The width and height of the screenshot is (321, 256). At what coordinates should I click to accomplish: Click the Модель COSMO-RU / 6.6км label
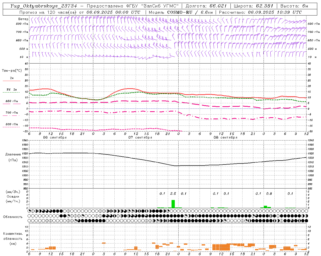coord(181,12)
